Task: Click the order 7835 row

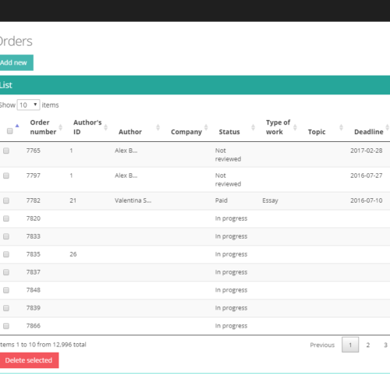Action: point(195,254)
